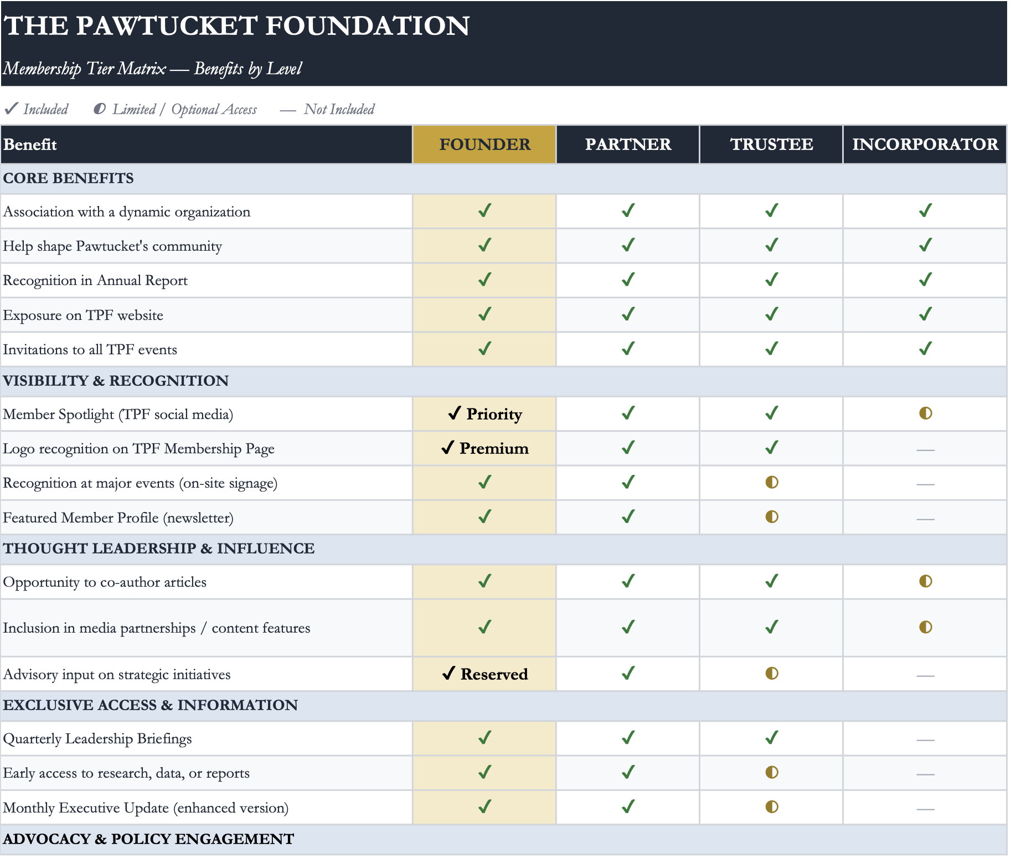This screenshot has width=1011, height=859.
Task: Click Founder checkmark for Association with a dynamic organization
Action: click(484, 211)
